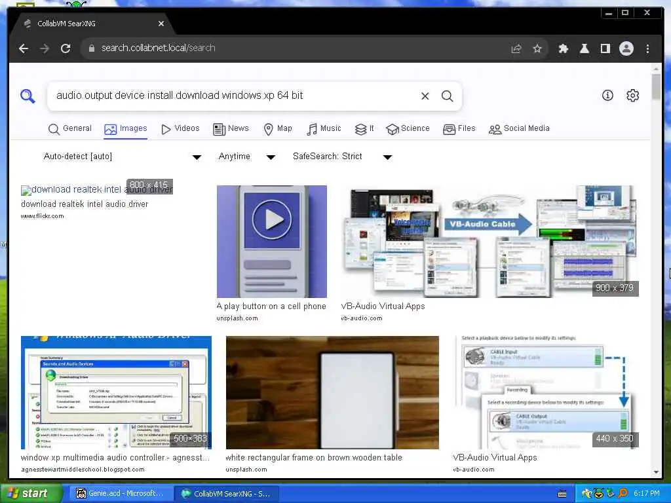
Task: Open the Chrome three-dot menu
Action: (x=647, y=48)
